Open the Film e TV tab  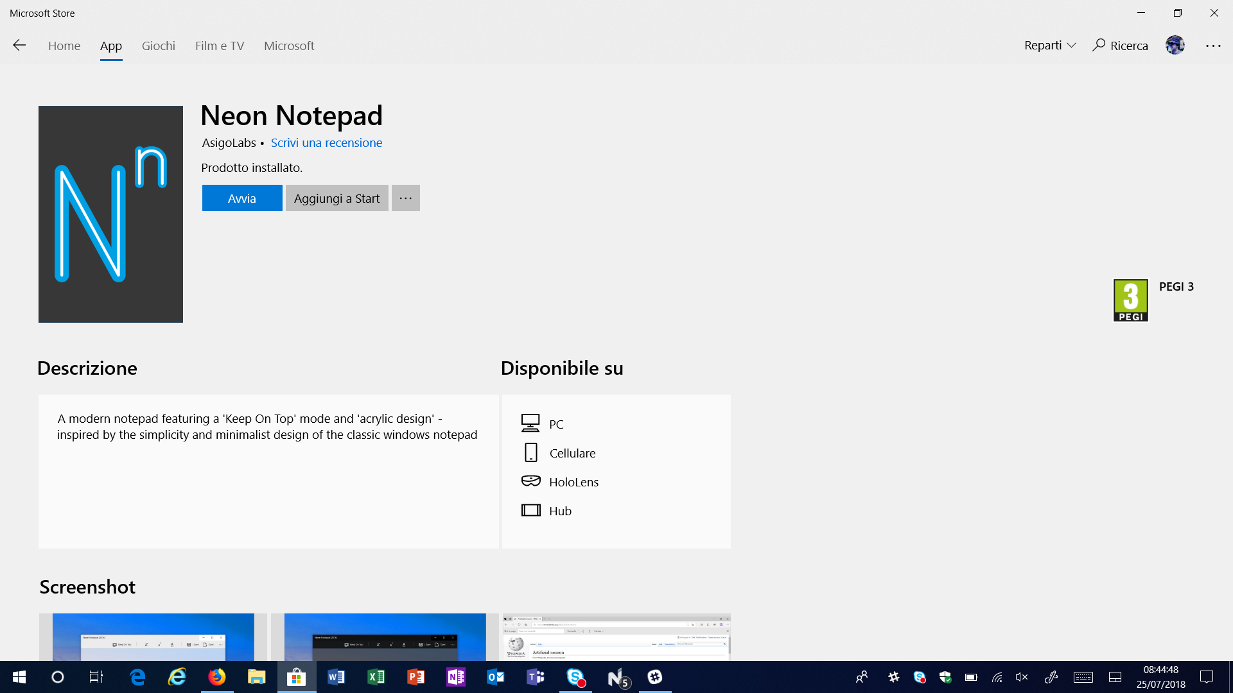tap(220, 46)
